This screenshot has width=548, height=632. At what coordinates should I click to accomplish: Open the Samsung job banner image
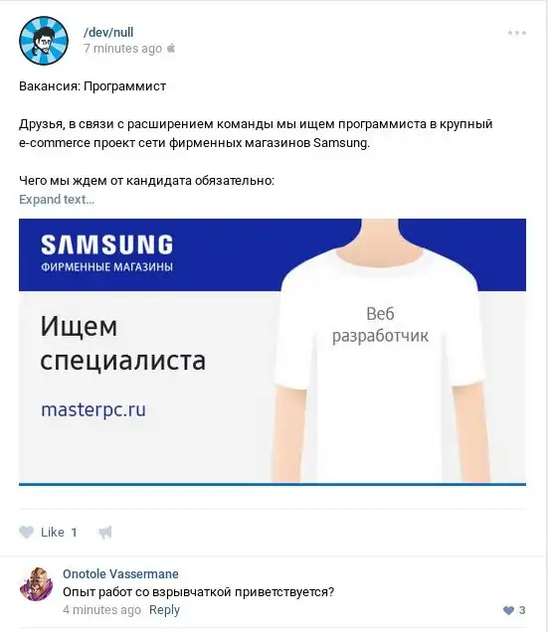tap(273, 352)
